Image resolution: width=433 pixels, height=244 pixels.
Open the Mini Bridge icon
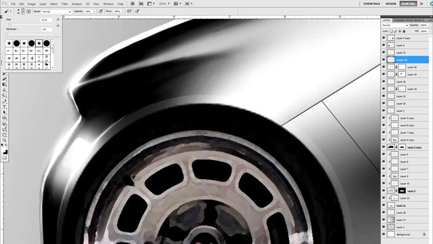coord(141,4)
